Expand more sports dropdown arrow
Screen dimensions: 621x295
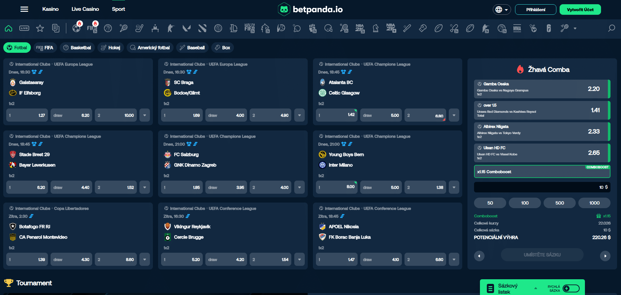575,29
